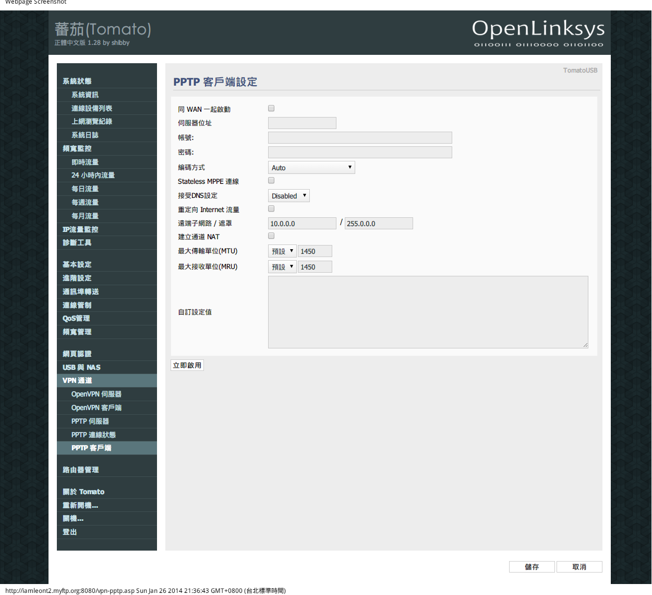Open 關於 Tomato page
The height and width of the screenshot is (595, 652).
107,492
